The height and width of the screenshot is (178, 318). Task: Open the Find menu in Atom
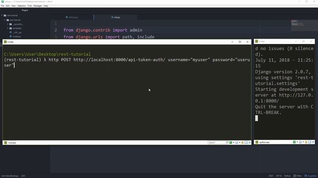coord(30,6)
